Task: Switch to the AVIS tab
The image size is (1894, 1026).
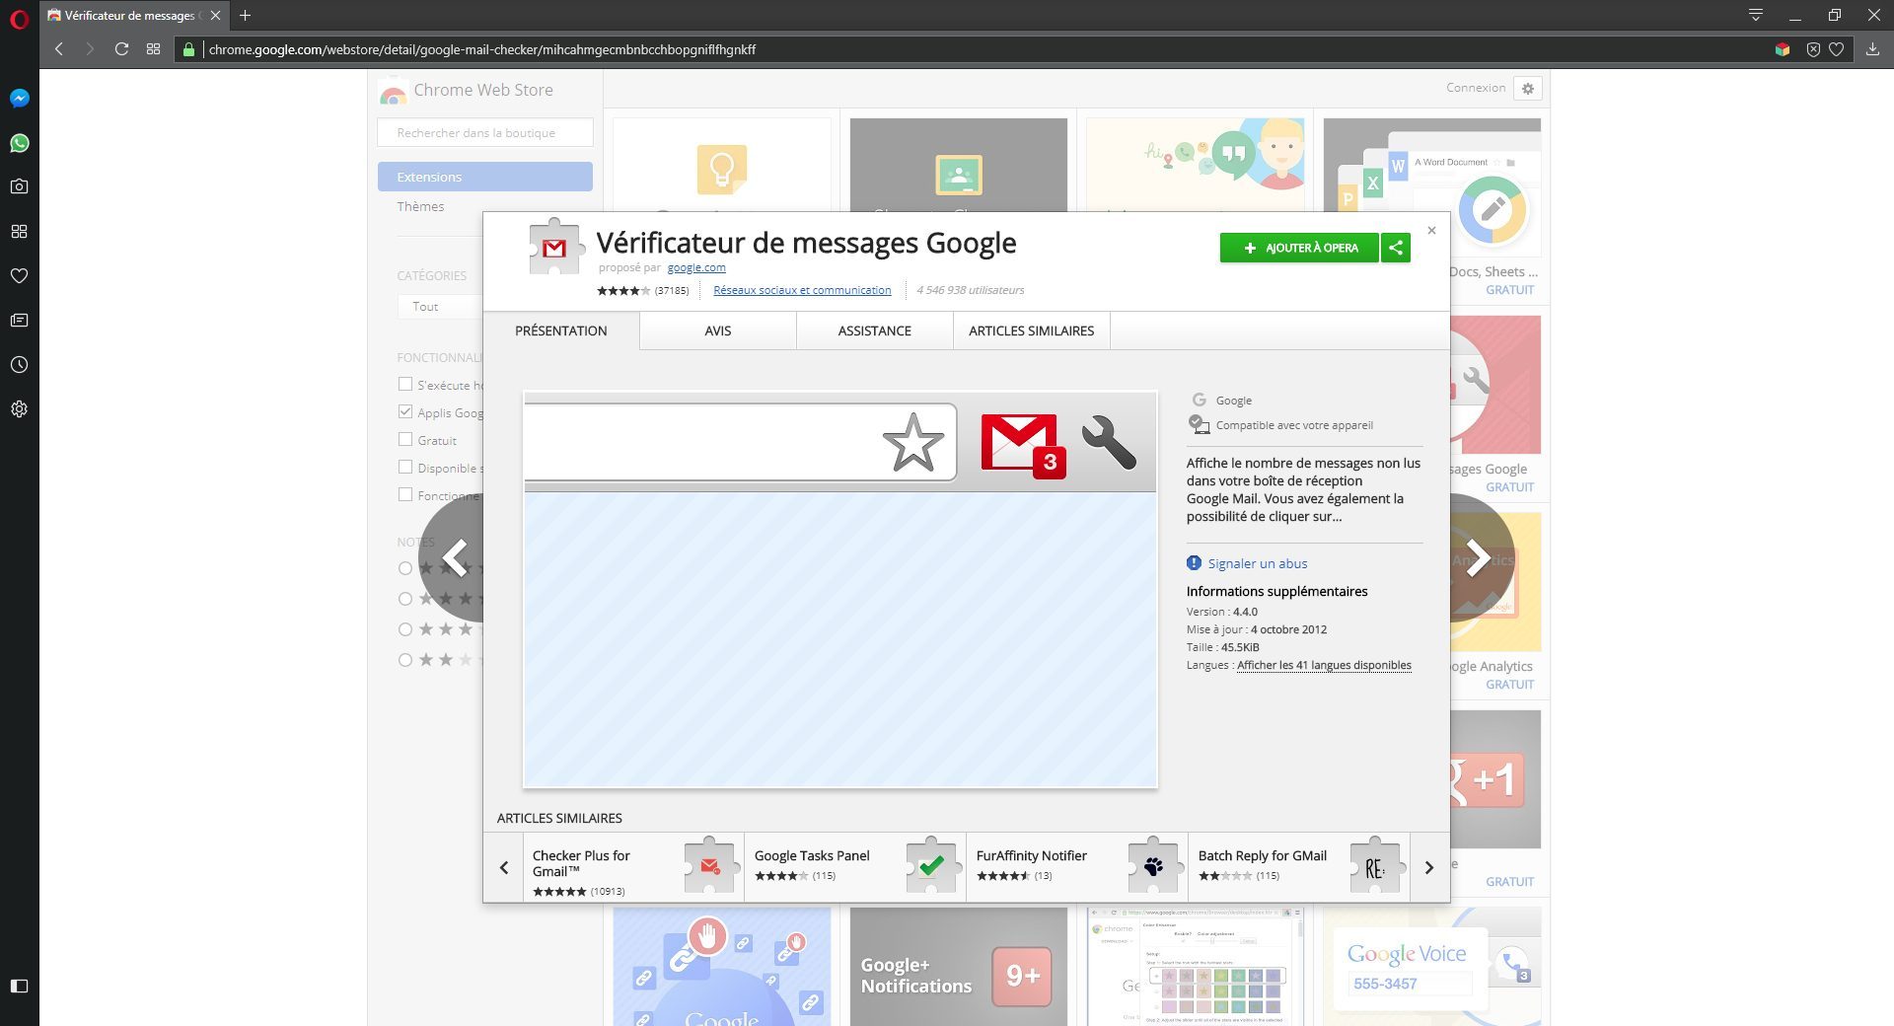Action: (718, 330)
